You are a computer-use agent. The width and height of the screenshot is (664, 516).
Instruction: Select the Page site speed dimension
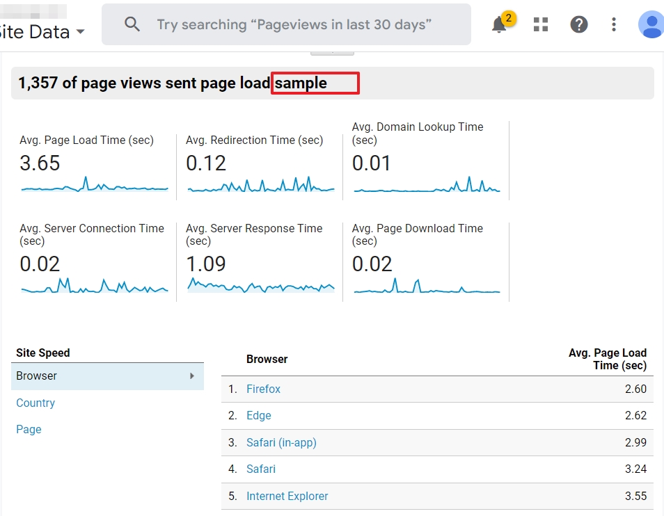click(x=29, y=429)
